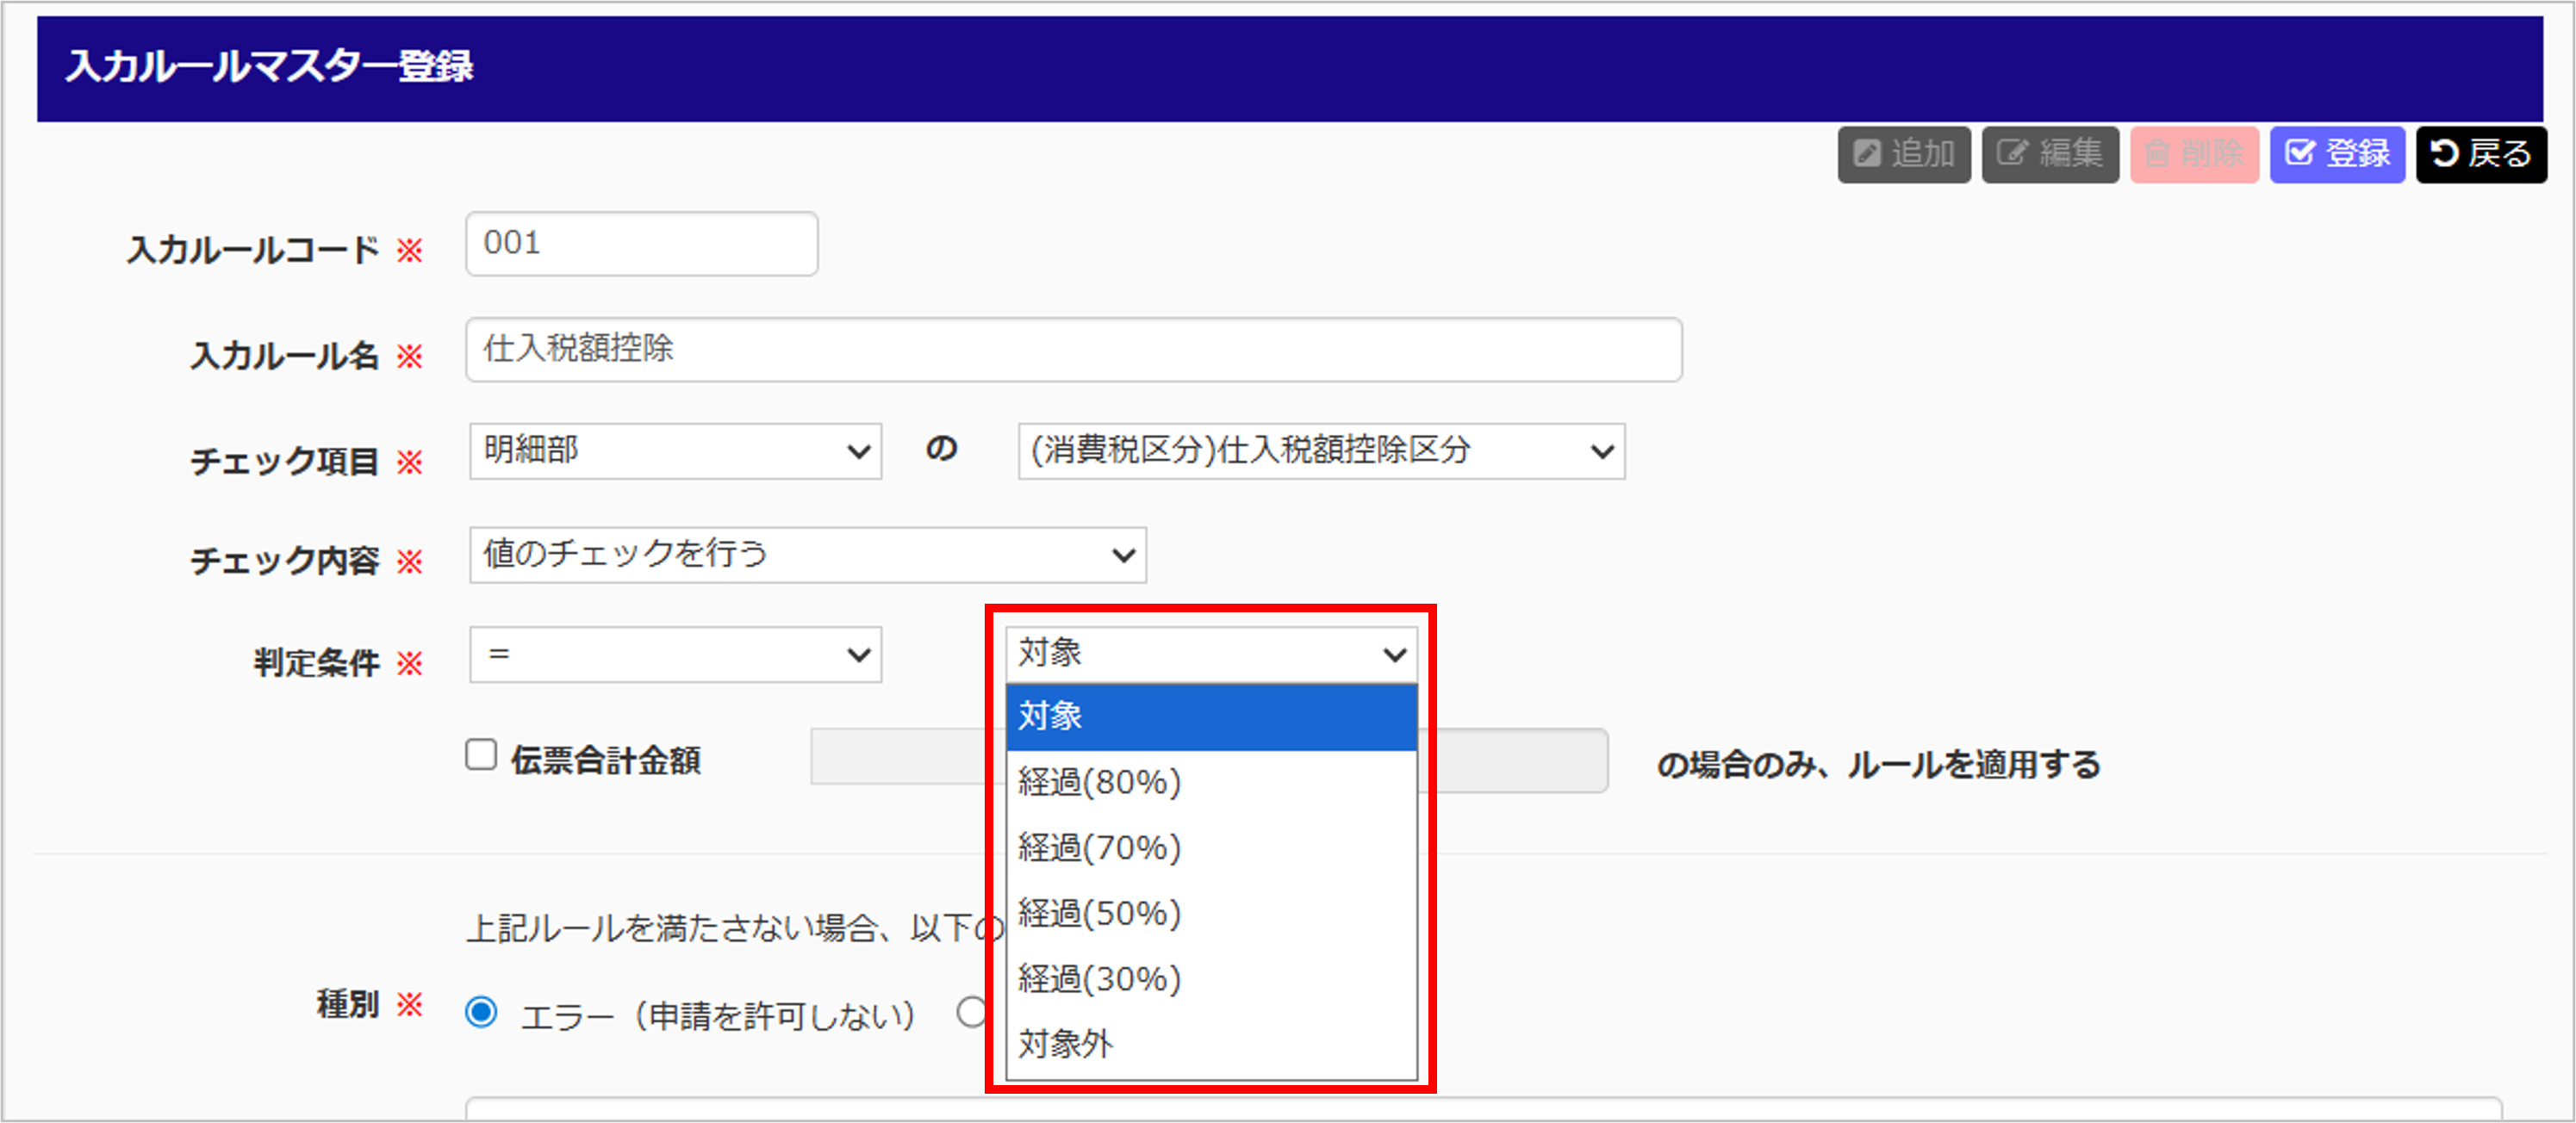Focus the 入力ルール名 field with 仕入税額控除

(x=1074, y=349)
